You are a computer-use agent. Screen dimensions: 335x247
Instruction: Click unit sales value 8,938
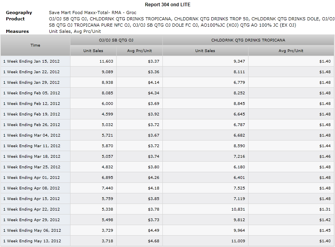pos(107,83)
